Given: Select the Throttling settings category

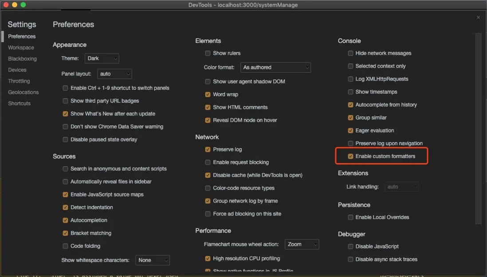Looking at the screenshot, I should [19, 81].
